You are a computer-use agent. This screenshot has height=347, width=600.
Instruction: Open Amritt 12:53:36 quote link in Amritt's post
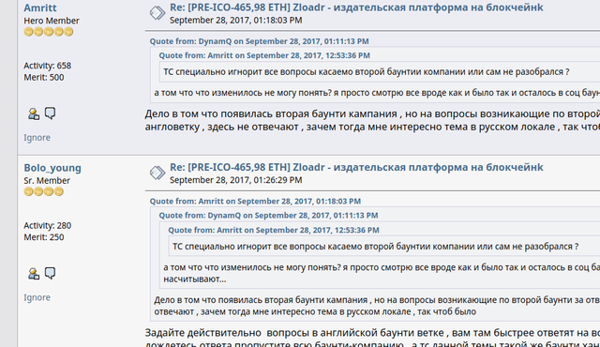pos(264,55)
